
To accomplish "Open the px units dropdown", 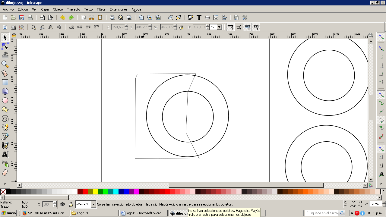I will pos(219,27).
